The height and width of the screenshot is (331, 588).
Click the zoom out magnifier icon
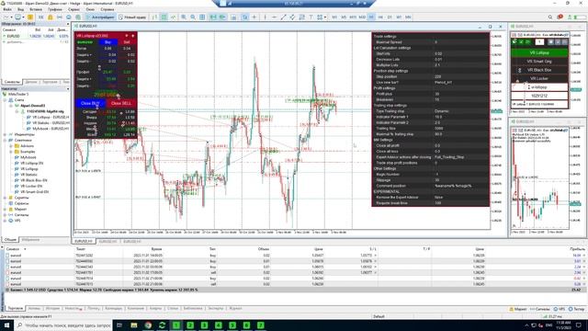point(193,17)
